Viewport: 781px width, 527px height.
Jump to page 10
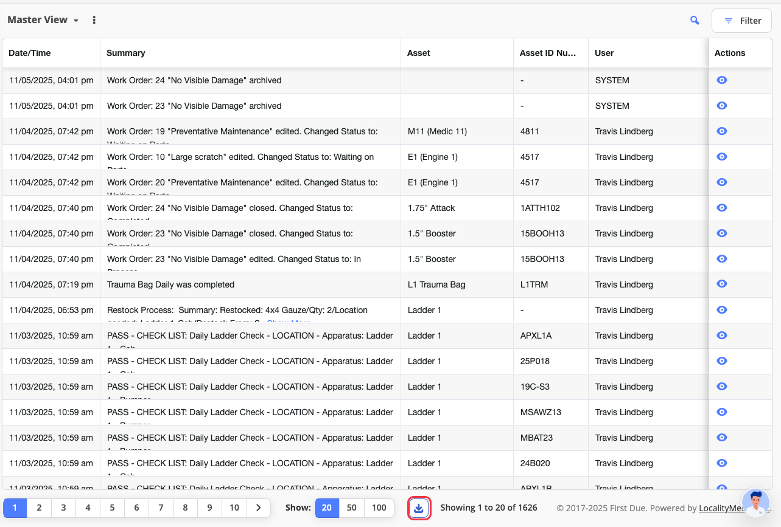234,508
